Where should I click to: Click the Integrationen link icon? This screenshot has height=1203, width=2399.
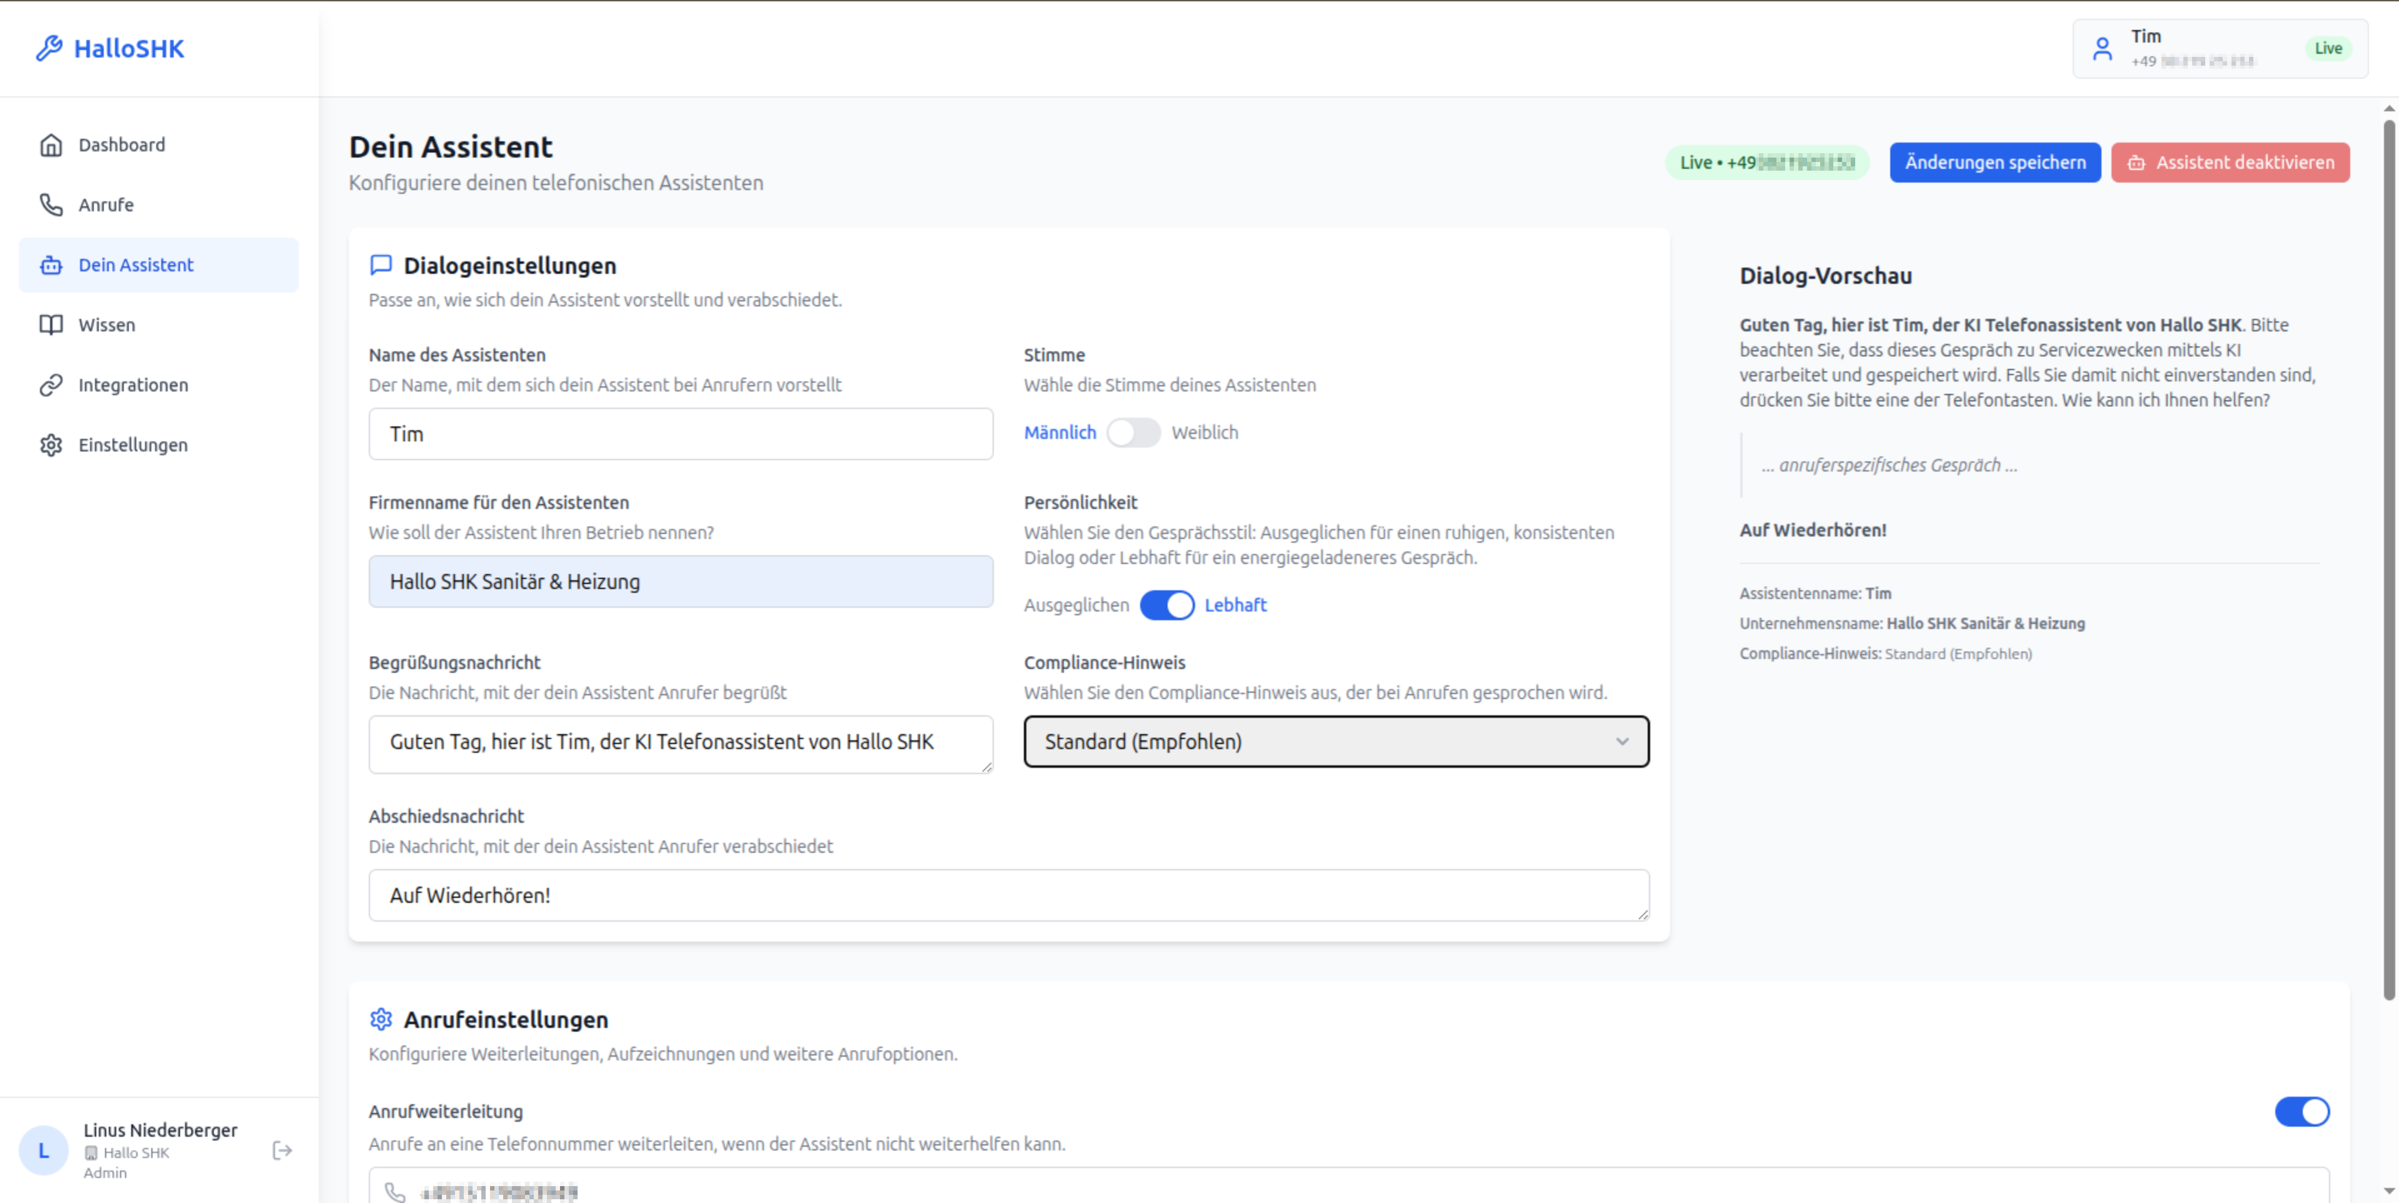point(51,385)
